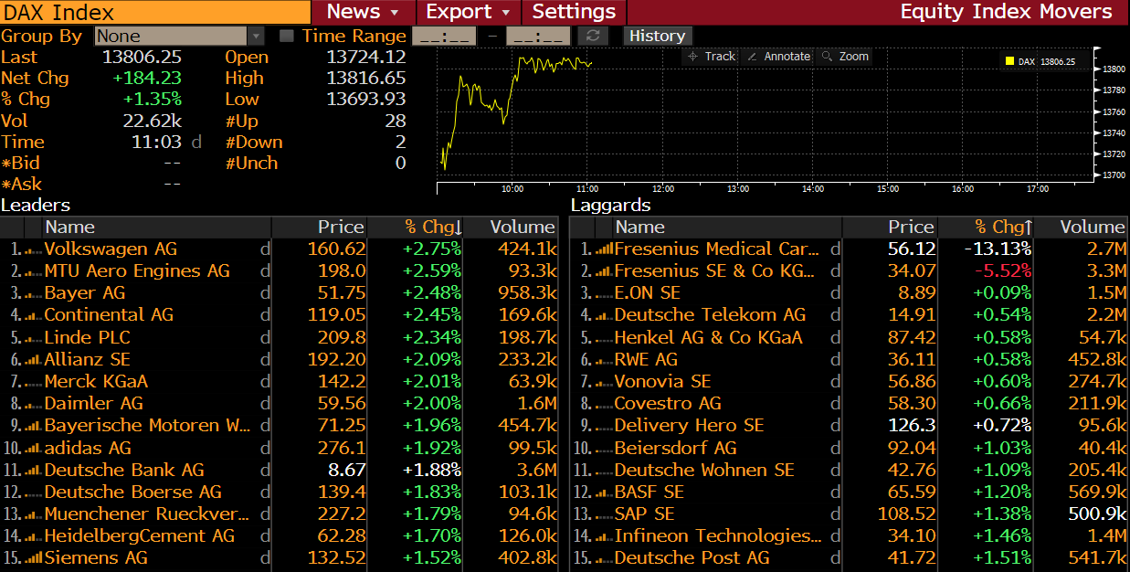Click the refresh icon beside Time Range
1130x572 pixels.
pyautogui.click(x=594, y=36)
